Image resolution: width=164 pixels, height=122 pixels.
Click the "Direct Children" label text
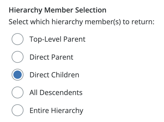(54, 75)
